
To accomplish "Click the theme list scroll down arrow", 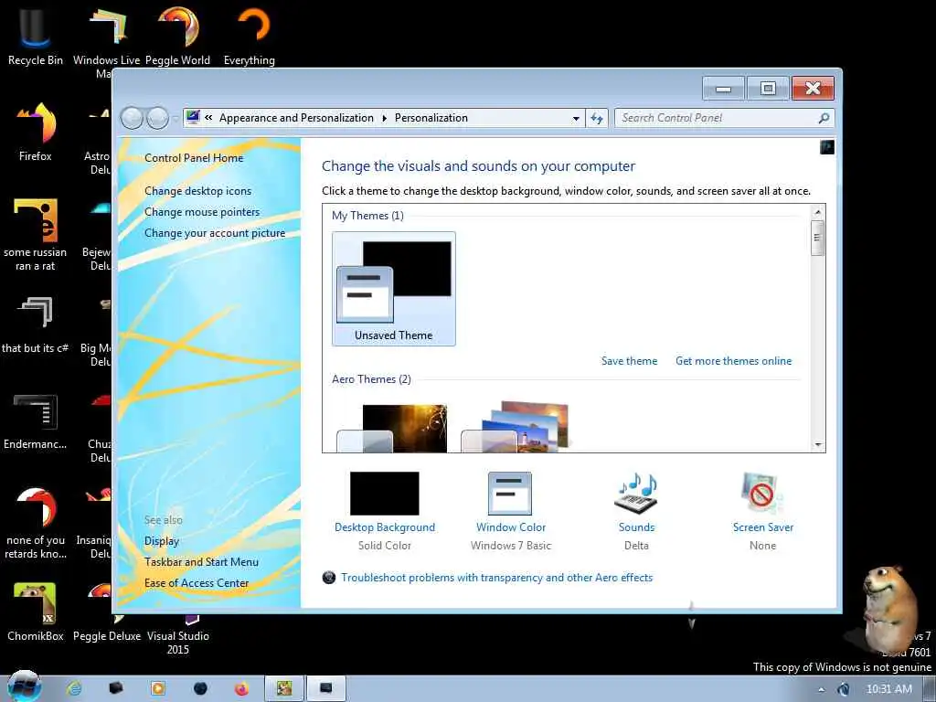I will [x=818, y=445].
